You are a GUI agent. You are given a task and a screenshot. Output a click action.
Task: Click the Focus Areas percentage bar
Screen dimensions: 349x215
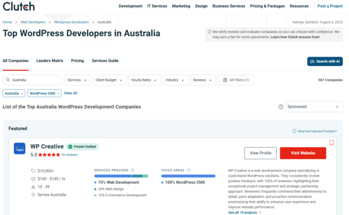pos(189,176)
